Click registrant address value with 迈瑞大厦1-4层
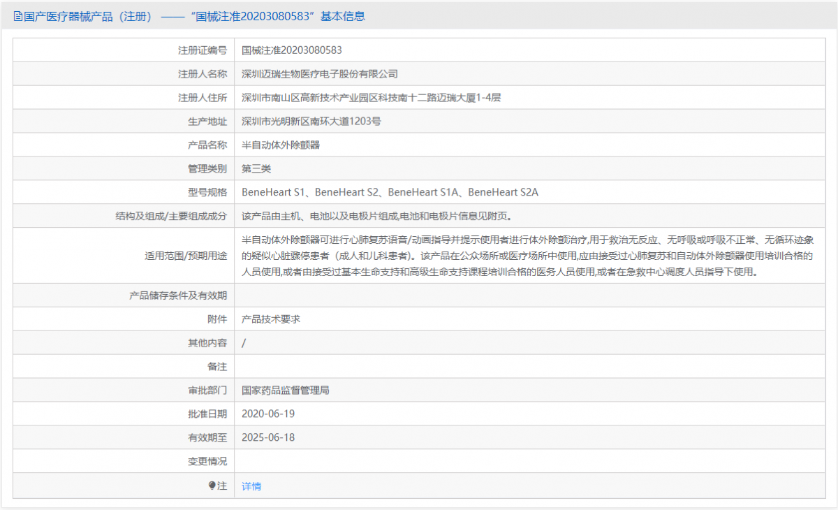This screenshot has width=838, height=510. [372, 98]
